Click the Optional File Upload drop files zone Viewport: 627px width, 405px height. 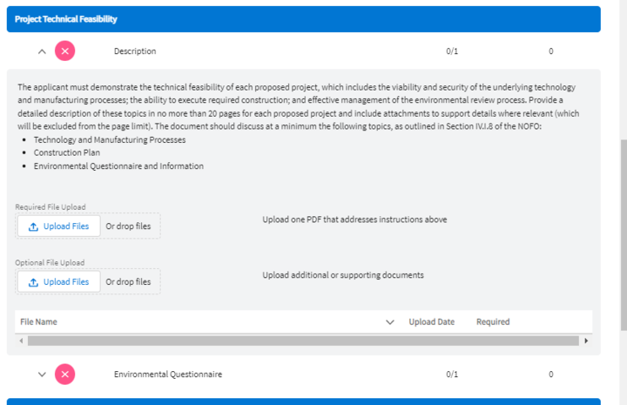coord(128,282)
